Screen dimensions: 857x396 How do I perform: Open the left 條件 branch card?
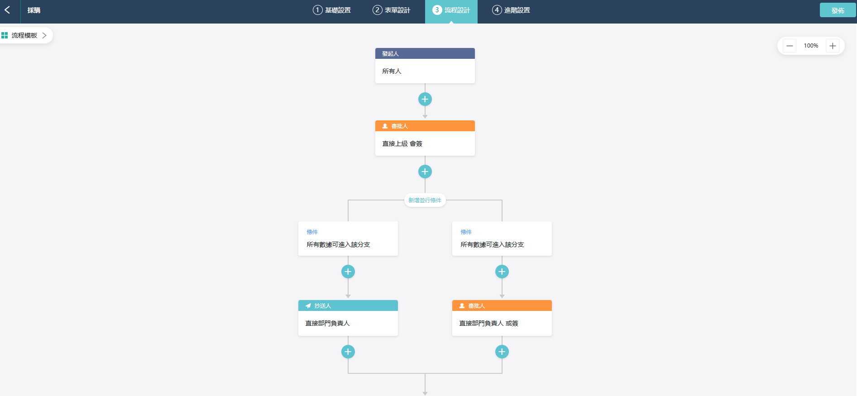coord(348,239)
